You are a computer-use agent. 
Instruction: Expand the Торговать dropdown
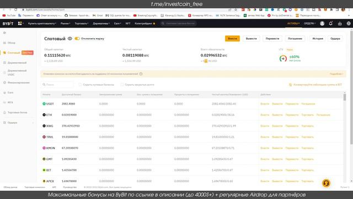pos(82,23)
